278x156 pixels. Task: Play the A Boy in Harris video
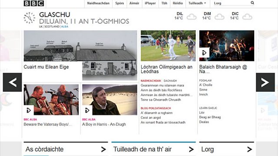[x=87, y=110]
